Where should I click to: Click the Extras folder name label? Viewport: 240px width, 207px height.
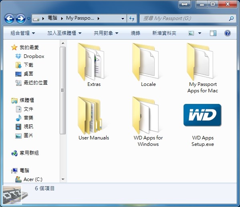coord(94,84)
